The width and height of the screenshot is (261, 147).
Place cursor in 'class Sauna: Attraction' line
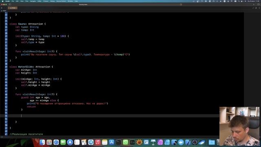[x=28, y=24]
